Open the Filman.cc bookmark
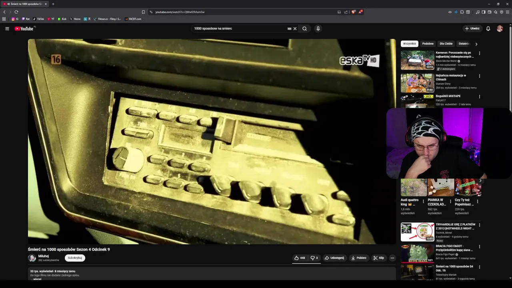The width and height of the screenshot is (512, 288). (x=107, y=19)
